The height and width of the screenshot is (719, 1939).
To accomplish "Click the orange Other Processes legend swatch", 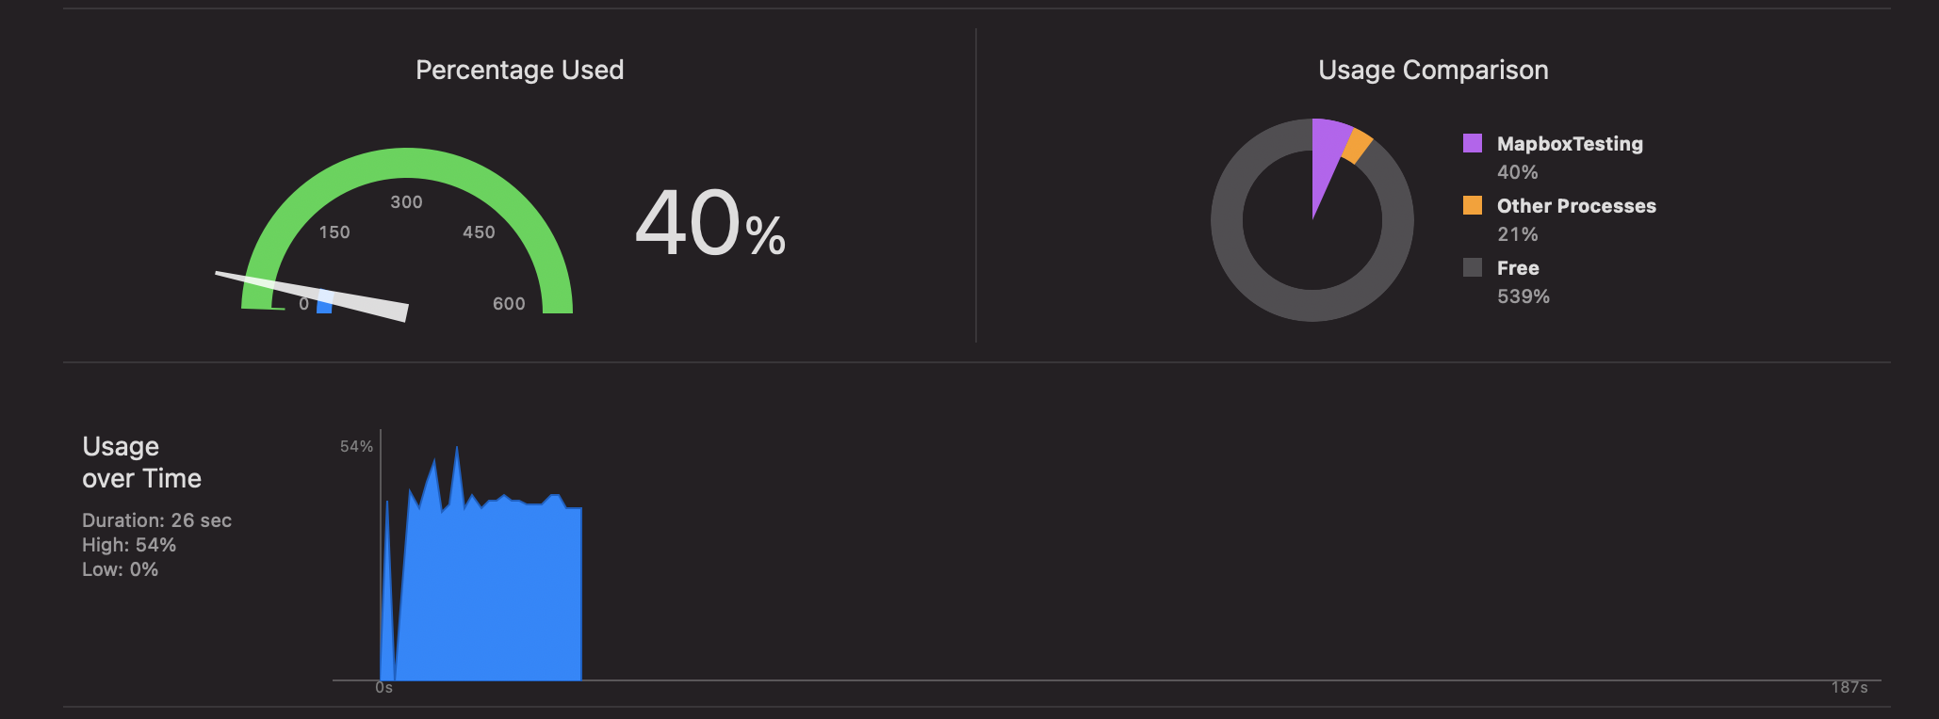I will 1474,205.
